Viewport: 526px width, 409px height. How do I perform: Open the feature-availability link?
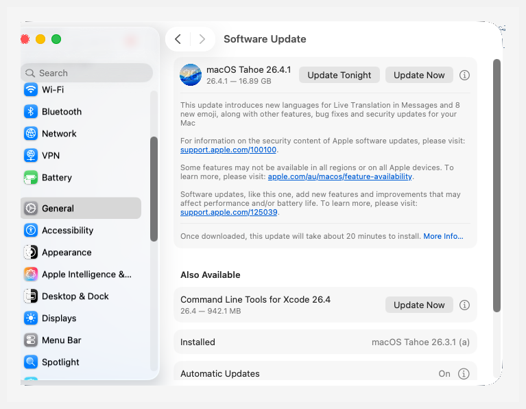tap(340, 176)
